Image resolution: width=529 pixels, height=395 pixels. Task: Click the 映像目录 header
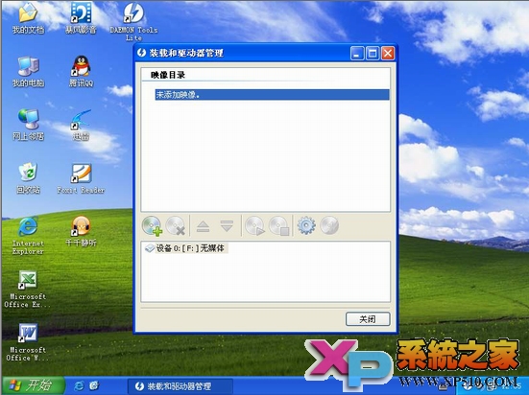pyautogui.click(x=168, y=75)
